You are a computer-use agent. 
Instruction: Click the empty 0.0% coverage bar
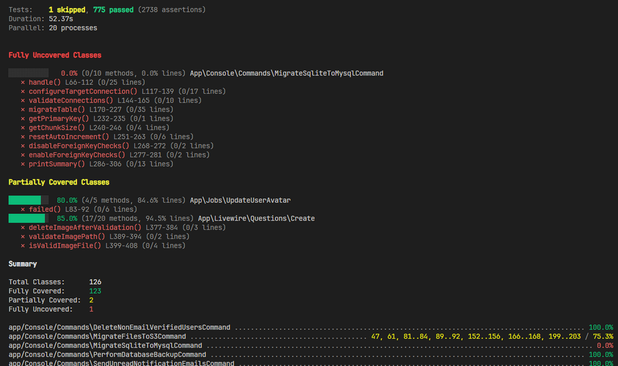28,73
